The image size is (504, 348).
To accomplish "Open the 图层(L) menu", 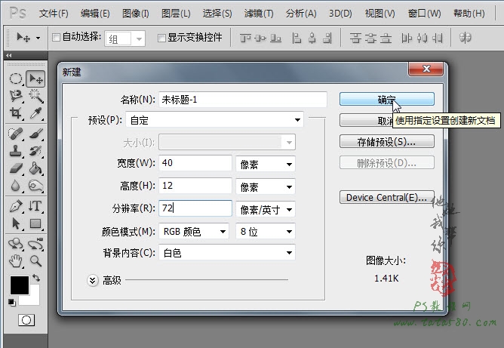I will 176,14.
